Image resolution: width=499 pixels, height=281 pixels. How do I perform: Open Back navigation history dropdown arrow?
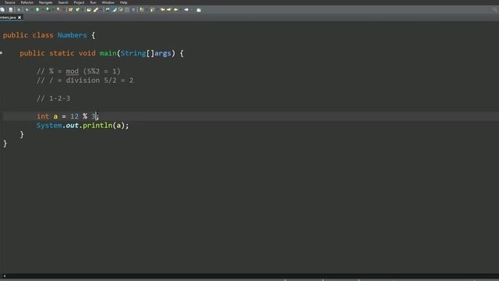[x=181, y=9]
